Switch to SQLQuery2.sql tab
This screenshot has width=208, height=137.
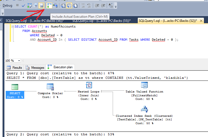[x=102, y=21]
